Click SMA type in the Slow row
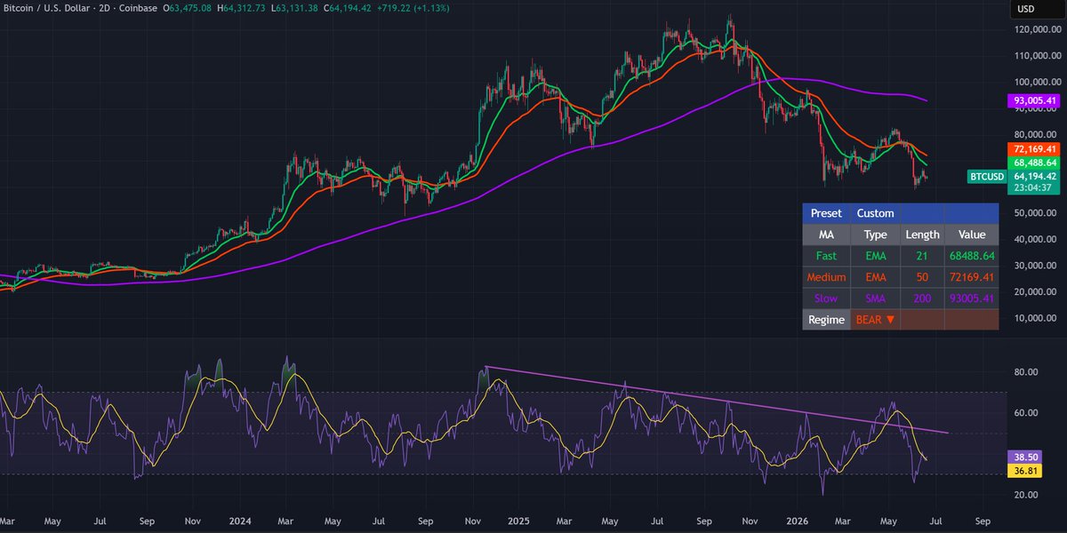Image resolution: width=1067 pixels, height=533 pixels. [875, 298]
